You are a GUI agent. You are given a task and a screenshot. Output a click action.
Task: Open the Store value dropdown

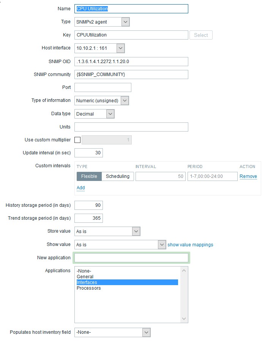click(107, 231)
